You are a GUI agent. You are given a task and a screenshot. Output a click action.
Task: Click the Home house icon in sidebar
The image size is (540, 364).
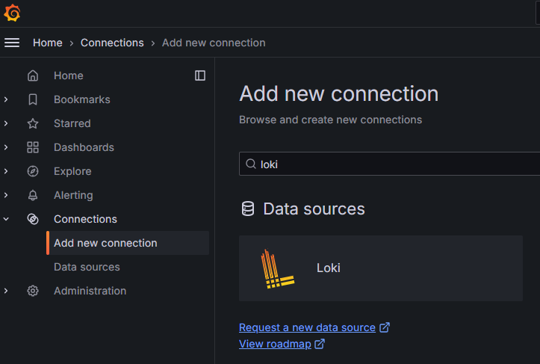(x=33, y=75)
